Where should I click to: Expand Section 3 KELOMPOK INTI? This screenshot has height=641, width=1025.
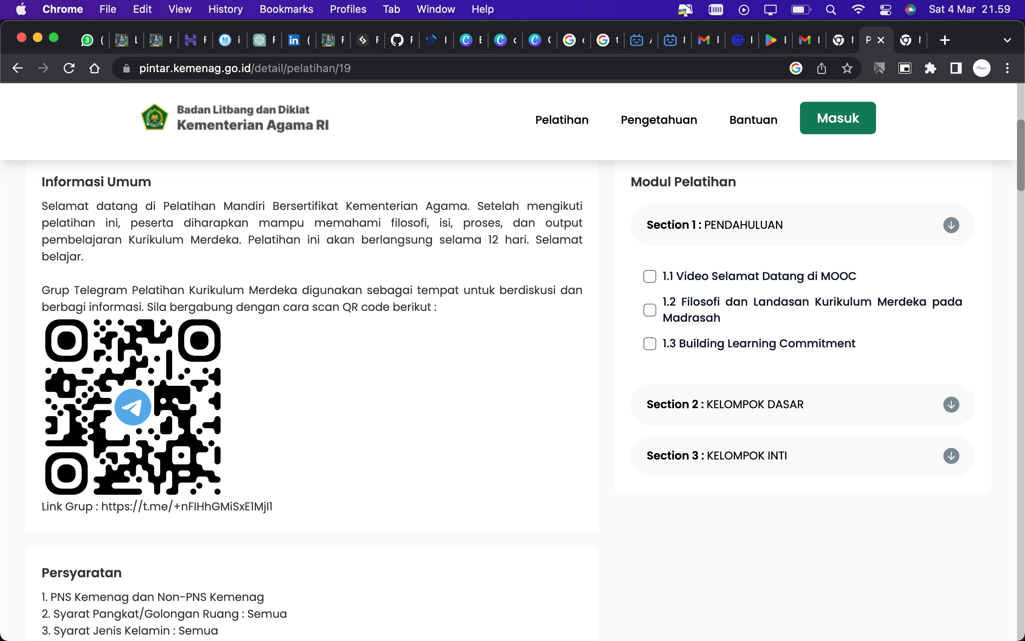coord(951,456)
